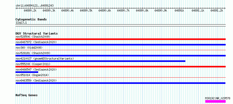Click the 64890.6k ruler tick label
The width and height of the screenshot is (233, 104).
coord(105,10)
